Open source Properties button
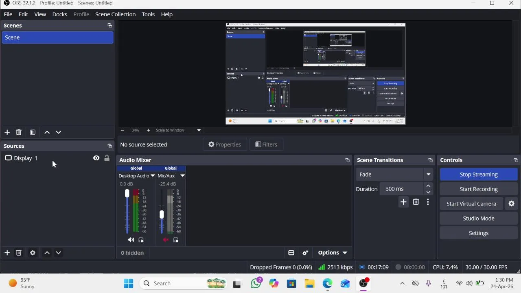 coord(225,144)
